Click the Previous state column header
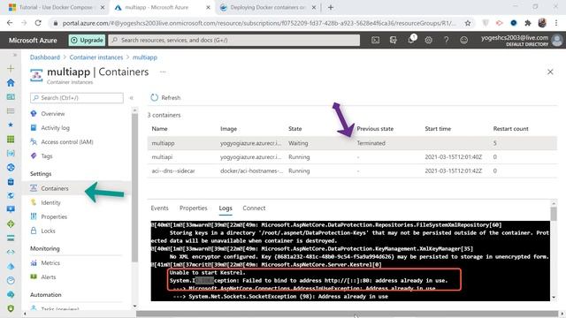The height and width of the screenshot is (318, 566). coord(375,129)
